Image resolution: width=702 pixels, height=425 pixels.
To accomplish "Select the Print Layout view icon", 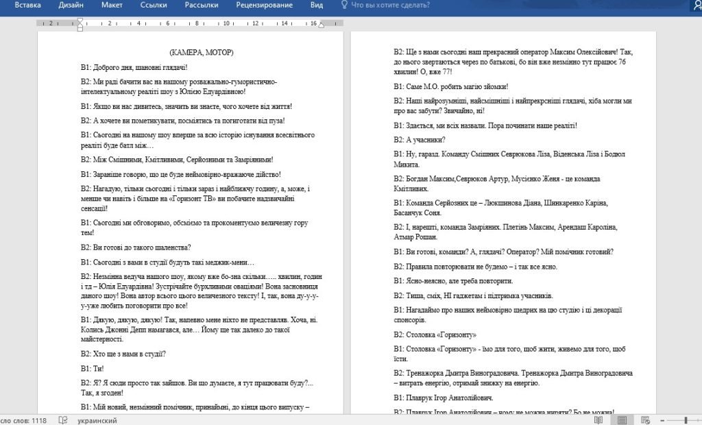I will 622,420.
